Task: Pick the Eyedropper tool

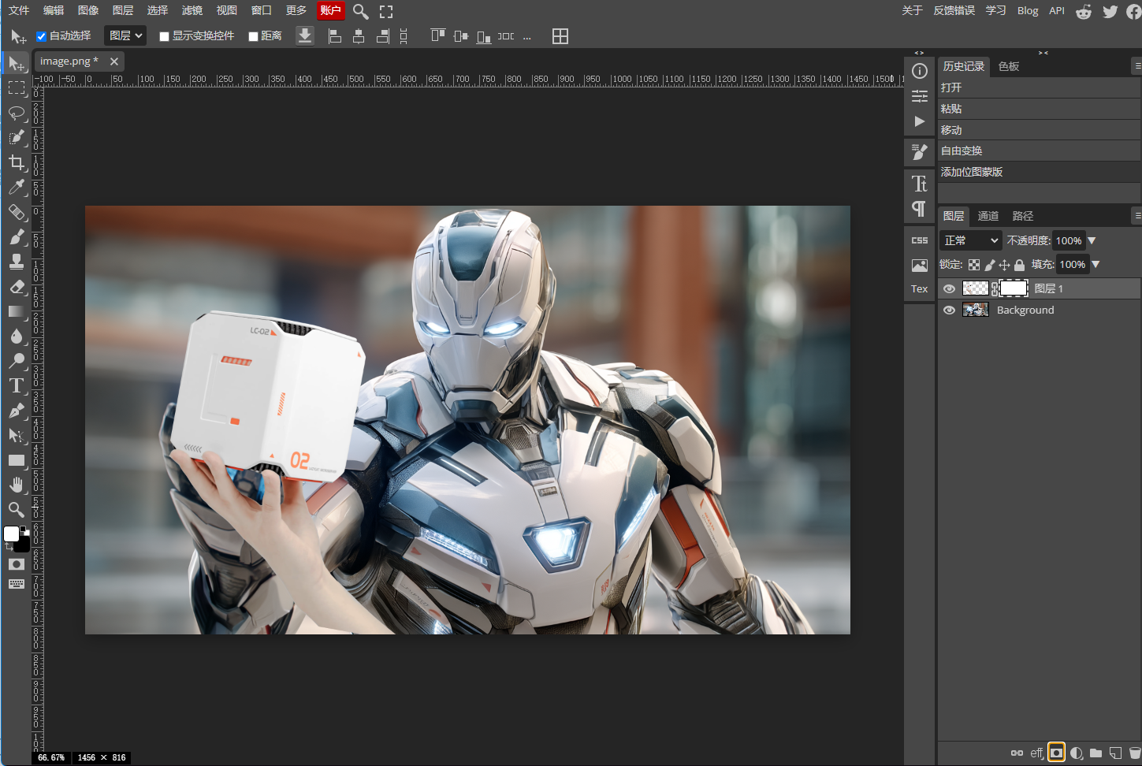Action: click(17, 187)
